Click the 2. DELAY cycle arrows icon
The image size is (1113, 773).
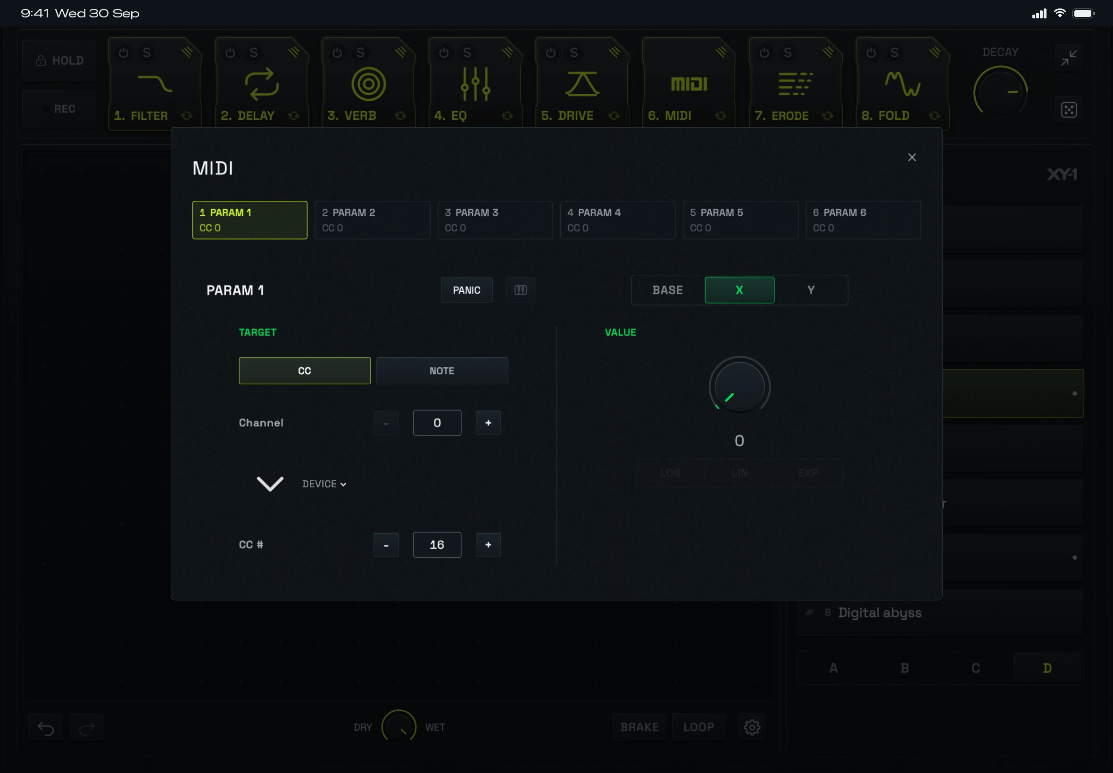(x=294, y=115)
